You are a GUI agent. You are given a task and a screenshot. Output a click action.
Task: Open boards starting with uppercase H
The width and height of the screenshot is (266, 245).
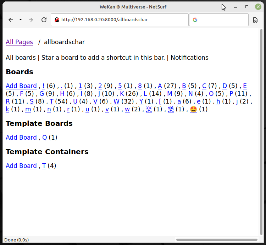62,93
